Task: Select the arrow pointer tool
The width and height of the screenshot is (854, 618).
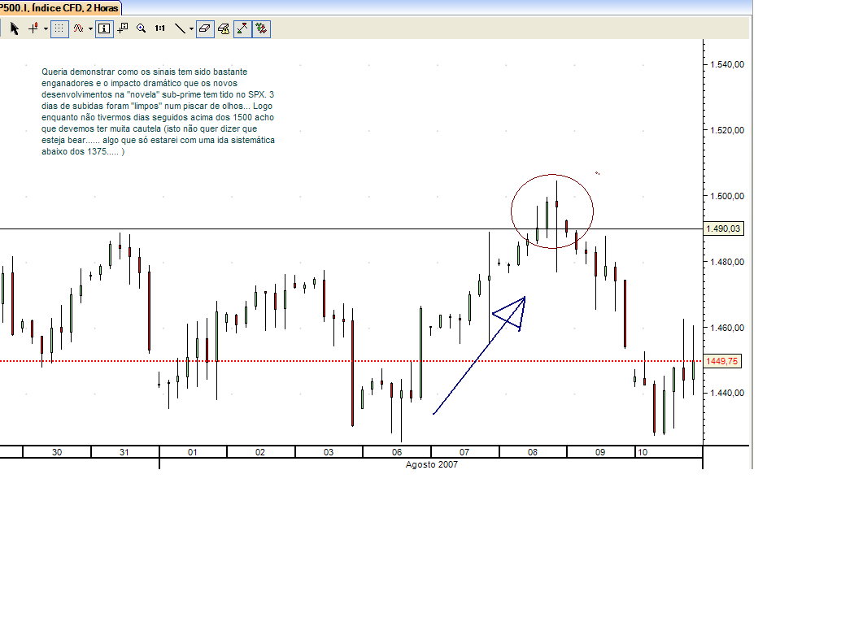Action: coord(14,27)
